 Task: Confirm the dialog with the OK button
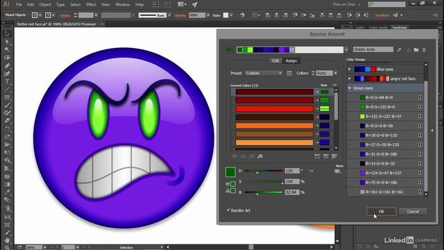tap(382, 211)
